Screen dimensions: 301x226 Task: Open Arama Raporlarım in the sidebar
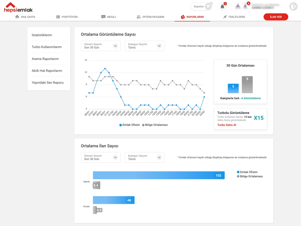pyautogui.click(x=45, y=59)
